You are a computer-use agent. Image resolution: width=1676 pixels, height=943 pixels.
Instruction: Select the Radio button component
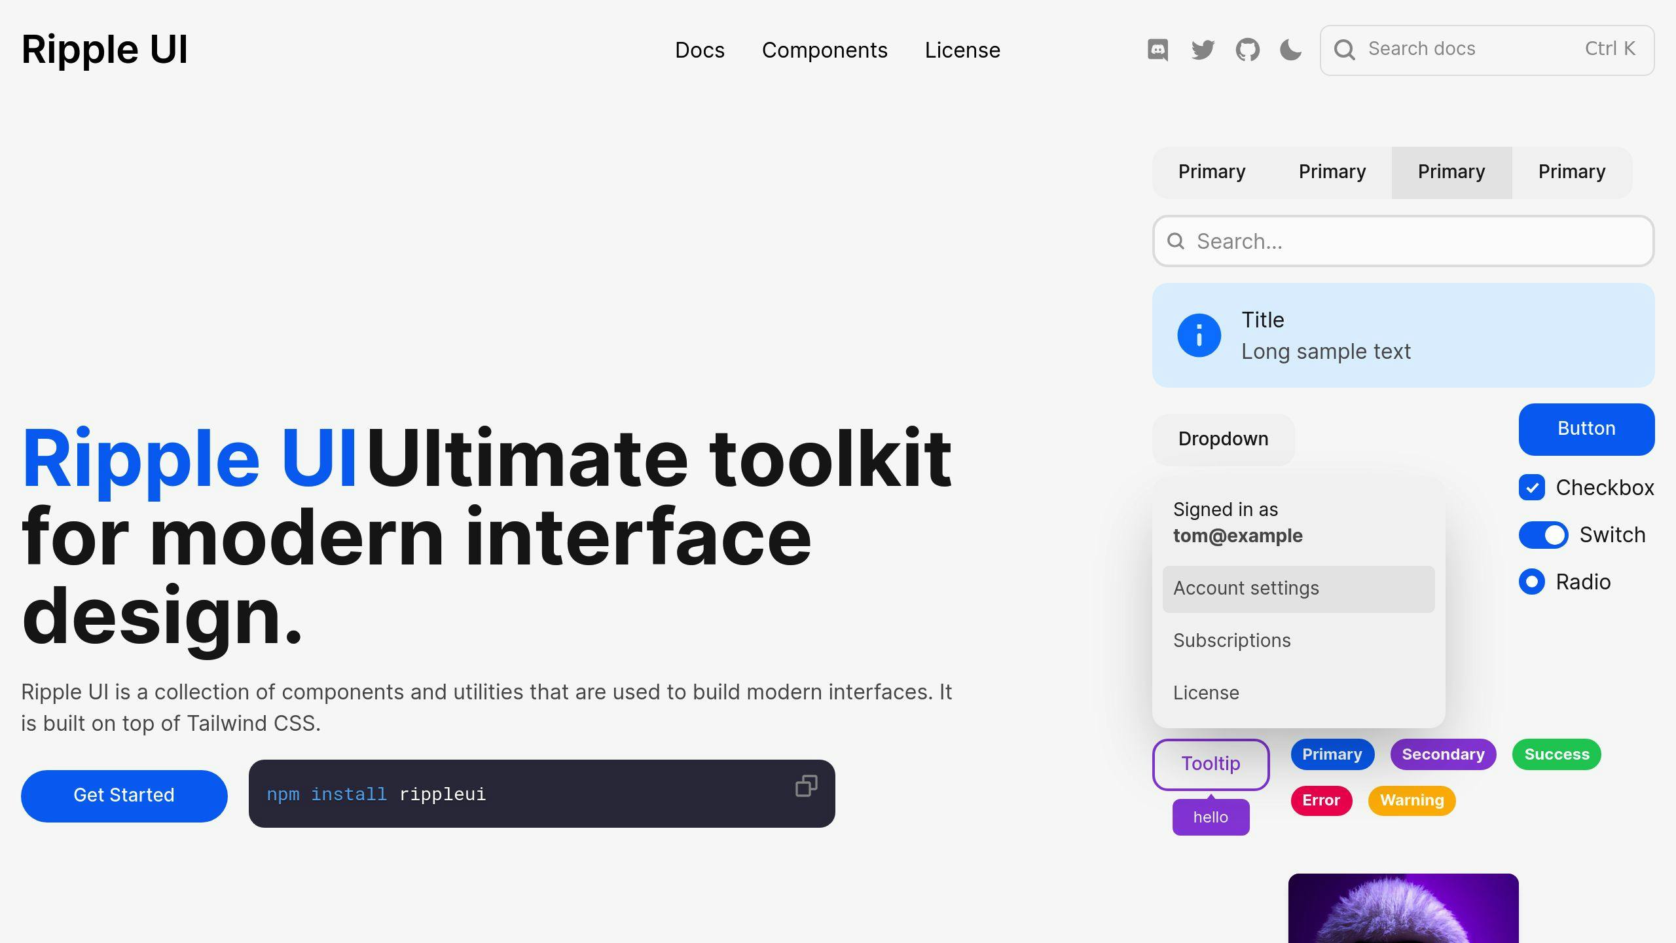pyautogui.click(x=1531, y=582)
